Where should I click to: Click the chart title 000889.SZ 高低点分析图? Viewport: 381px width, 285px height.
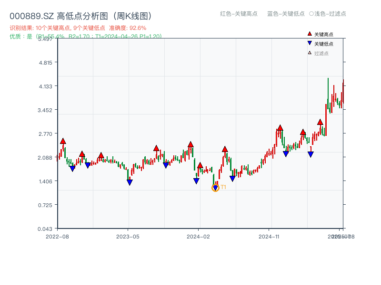coord(80,16)
